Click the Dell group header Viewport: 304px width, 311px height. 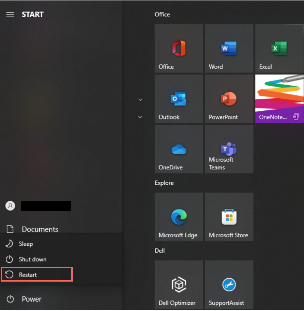click(160, 251)
